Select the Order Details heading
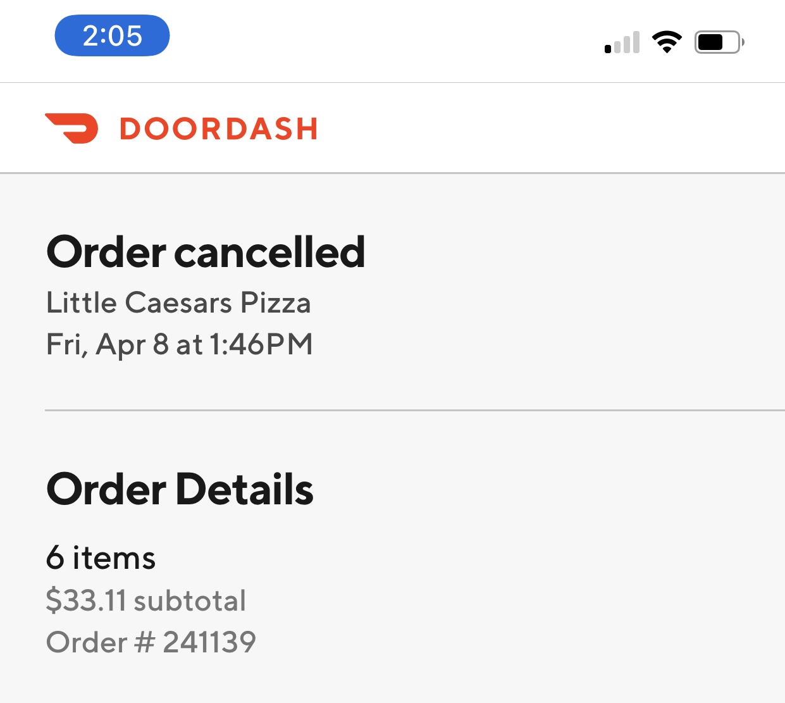 click(180, 489)
